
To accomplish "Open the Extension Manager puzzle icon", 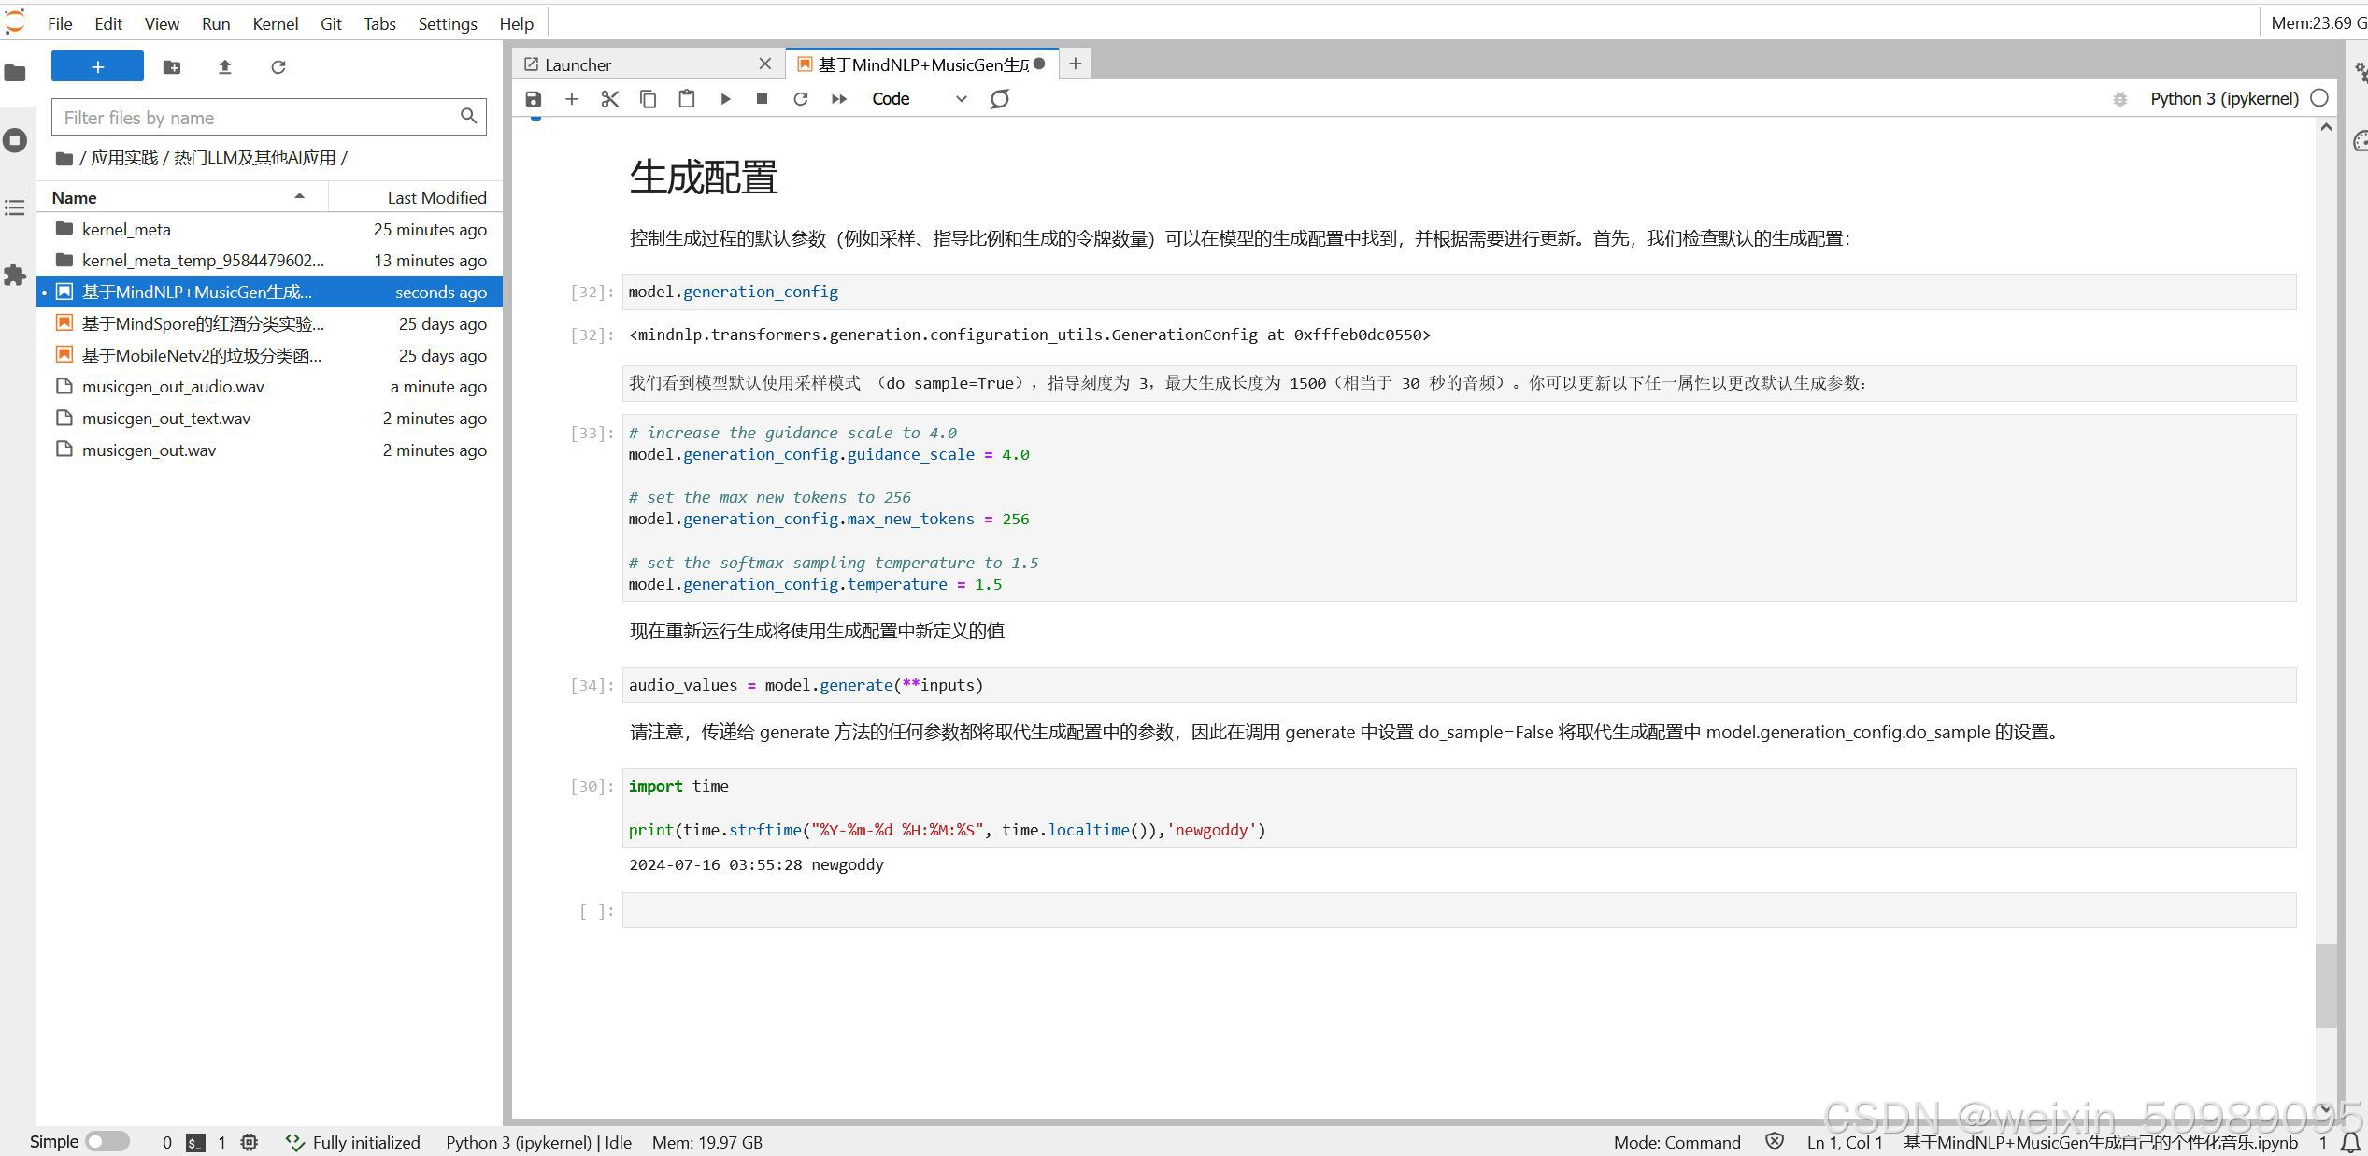I will pos(15,275).
